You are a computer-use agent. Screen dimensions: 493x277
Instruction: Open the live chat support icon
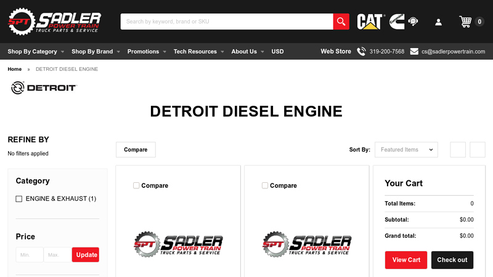click(x=413, y=22)
